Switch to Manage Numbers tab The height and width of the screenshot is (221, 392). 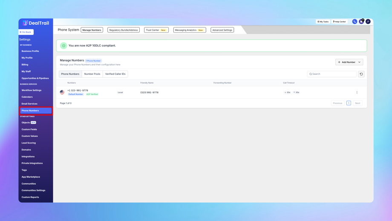(92, 30)
